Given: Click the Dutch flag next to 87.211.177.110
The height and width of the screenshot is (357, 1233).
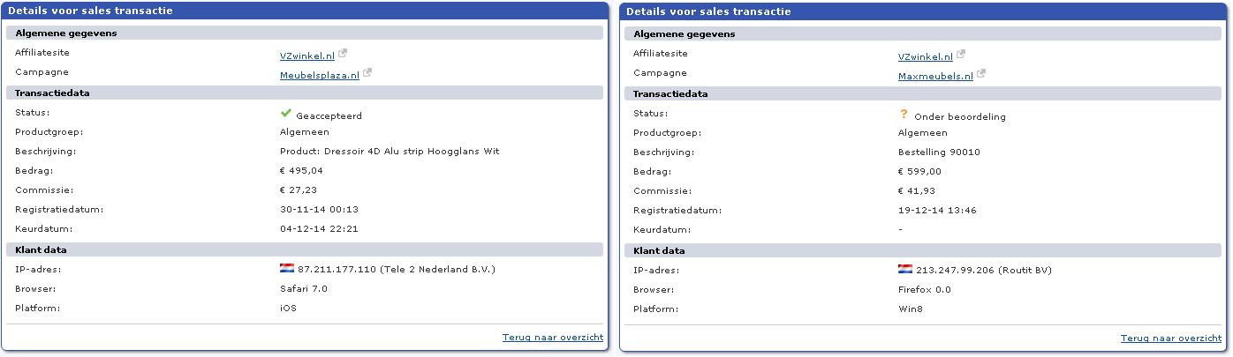Looking at the screenshot, I should tap(286, 269).
